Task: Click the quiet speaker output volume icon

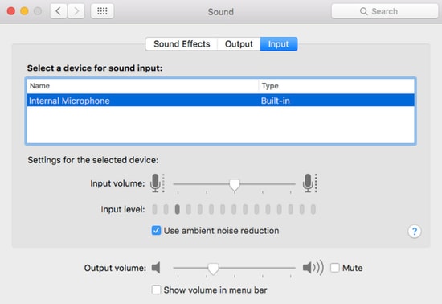Action: click(x=156, y=268)
